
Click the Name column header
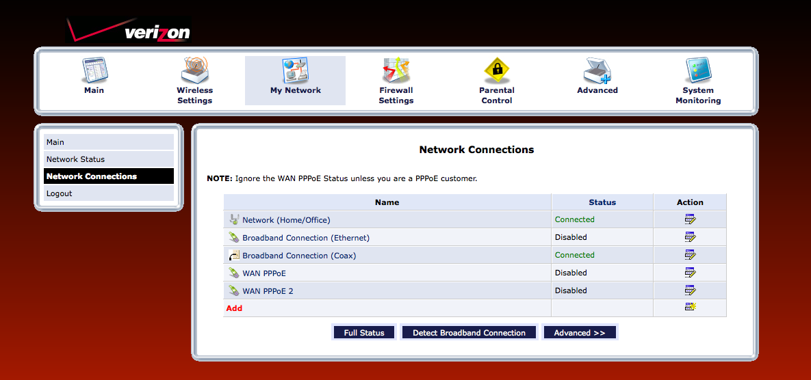[x=387, y=202]
